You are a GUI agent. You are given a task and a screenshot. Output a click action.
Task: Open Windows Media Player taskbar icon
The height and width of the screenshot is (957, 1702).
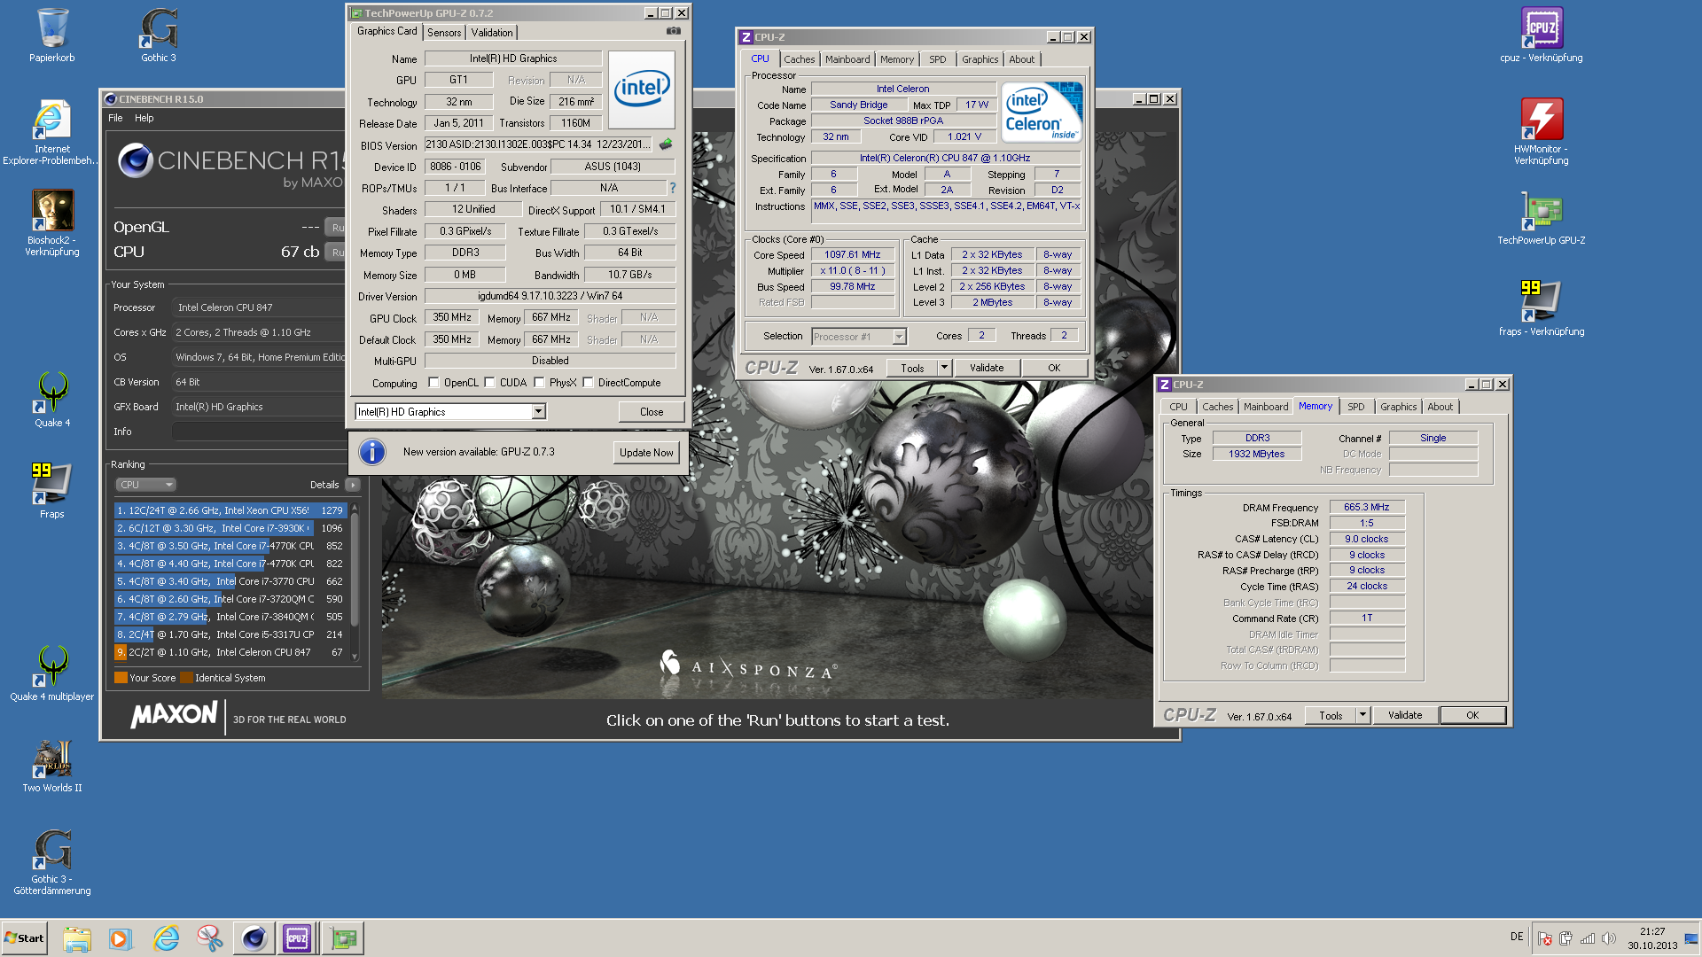tap(121, 938)
